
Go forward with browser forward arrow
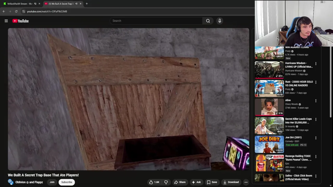click(10, 11)
